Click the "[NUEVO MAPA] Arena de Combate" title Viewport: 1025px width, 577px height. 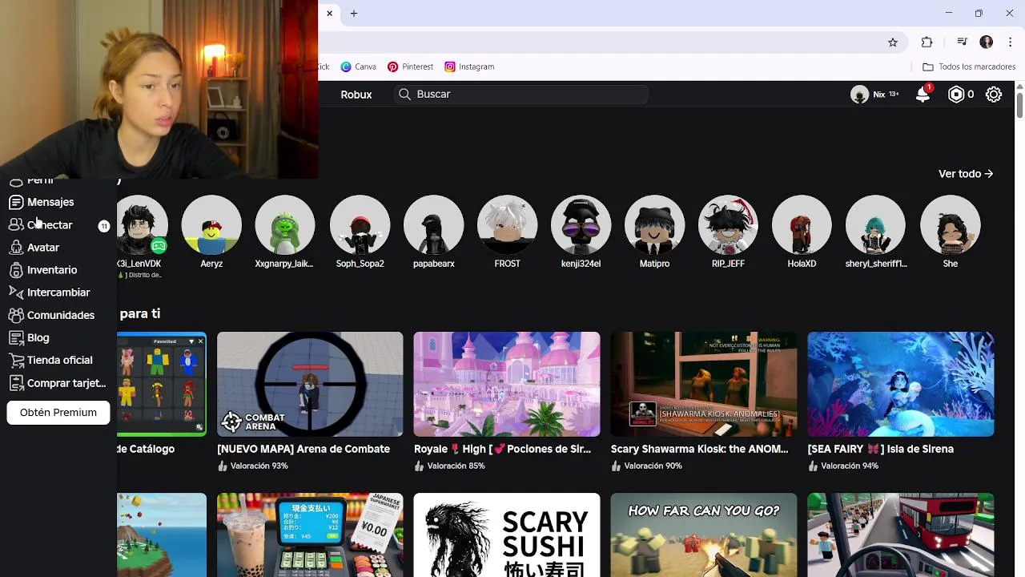(x=303, y=450)
